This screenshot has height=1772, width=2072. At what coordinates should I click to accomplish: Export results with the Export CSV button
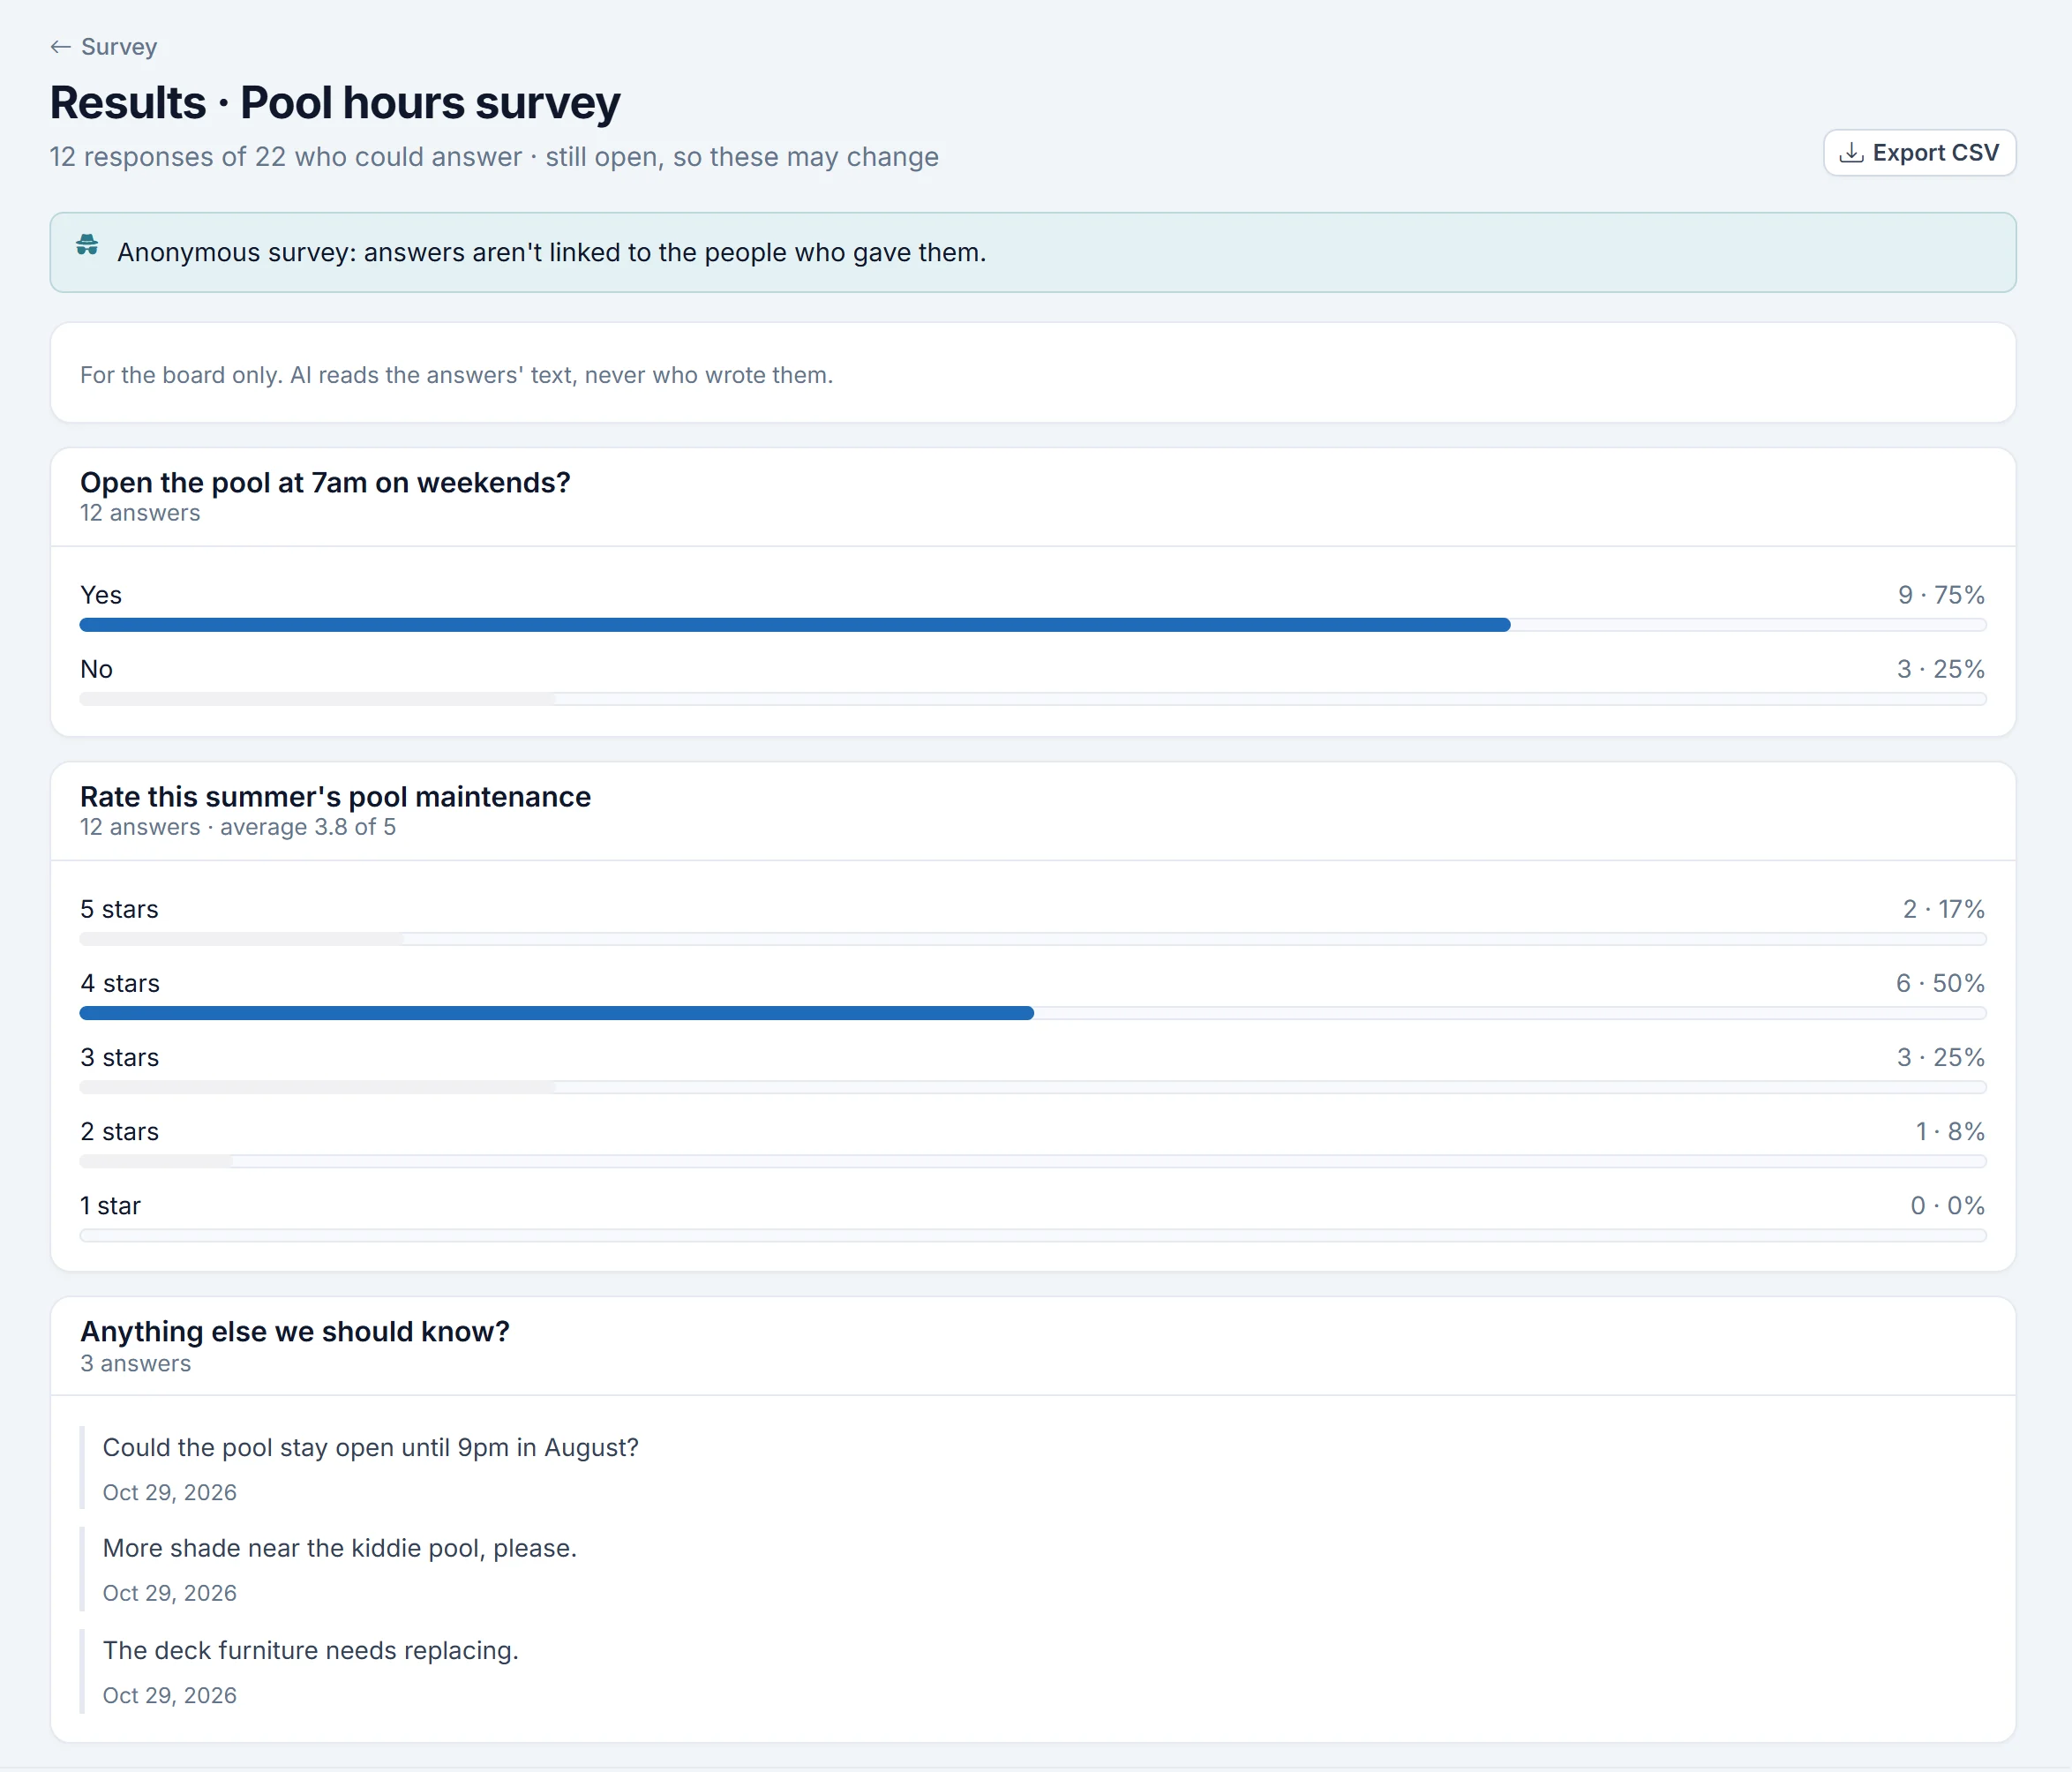point(1919,153)
